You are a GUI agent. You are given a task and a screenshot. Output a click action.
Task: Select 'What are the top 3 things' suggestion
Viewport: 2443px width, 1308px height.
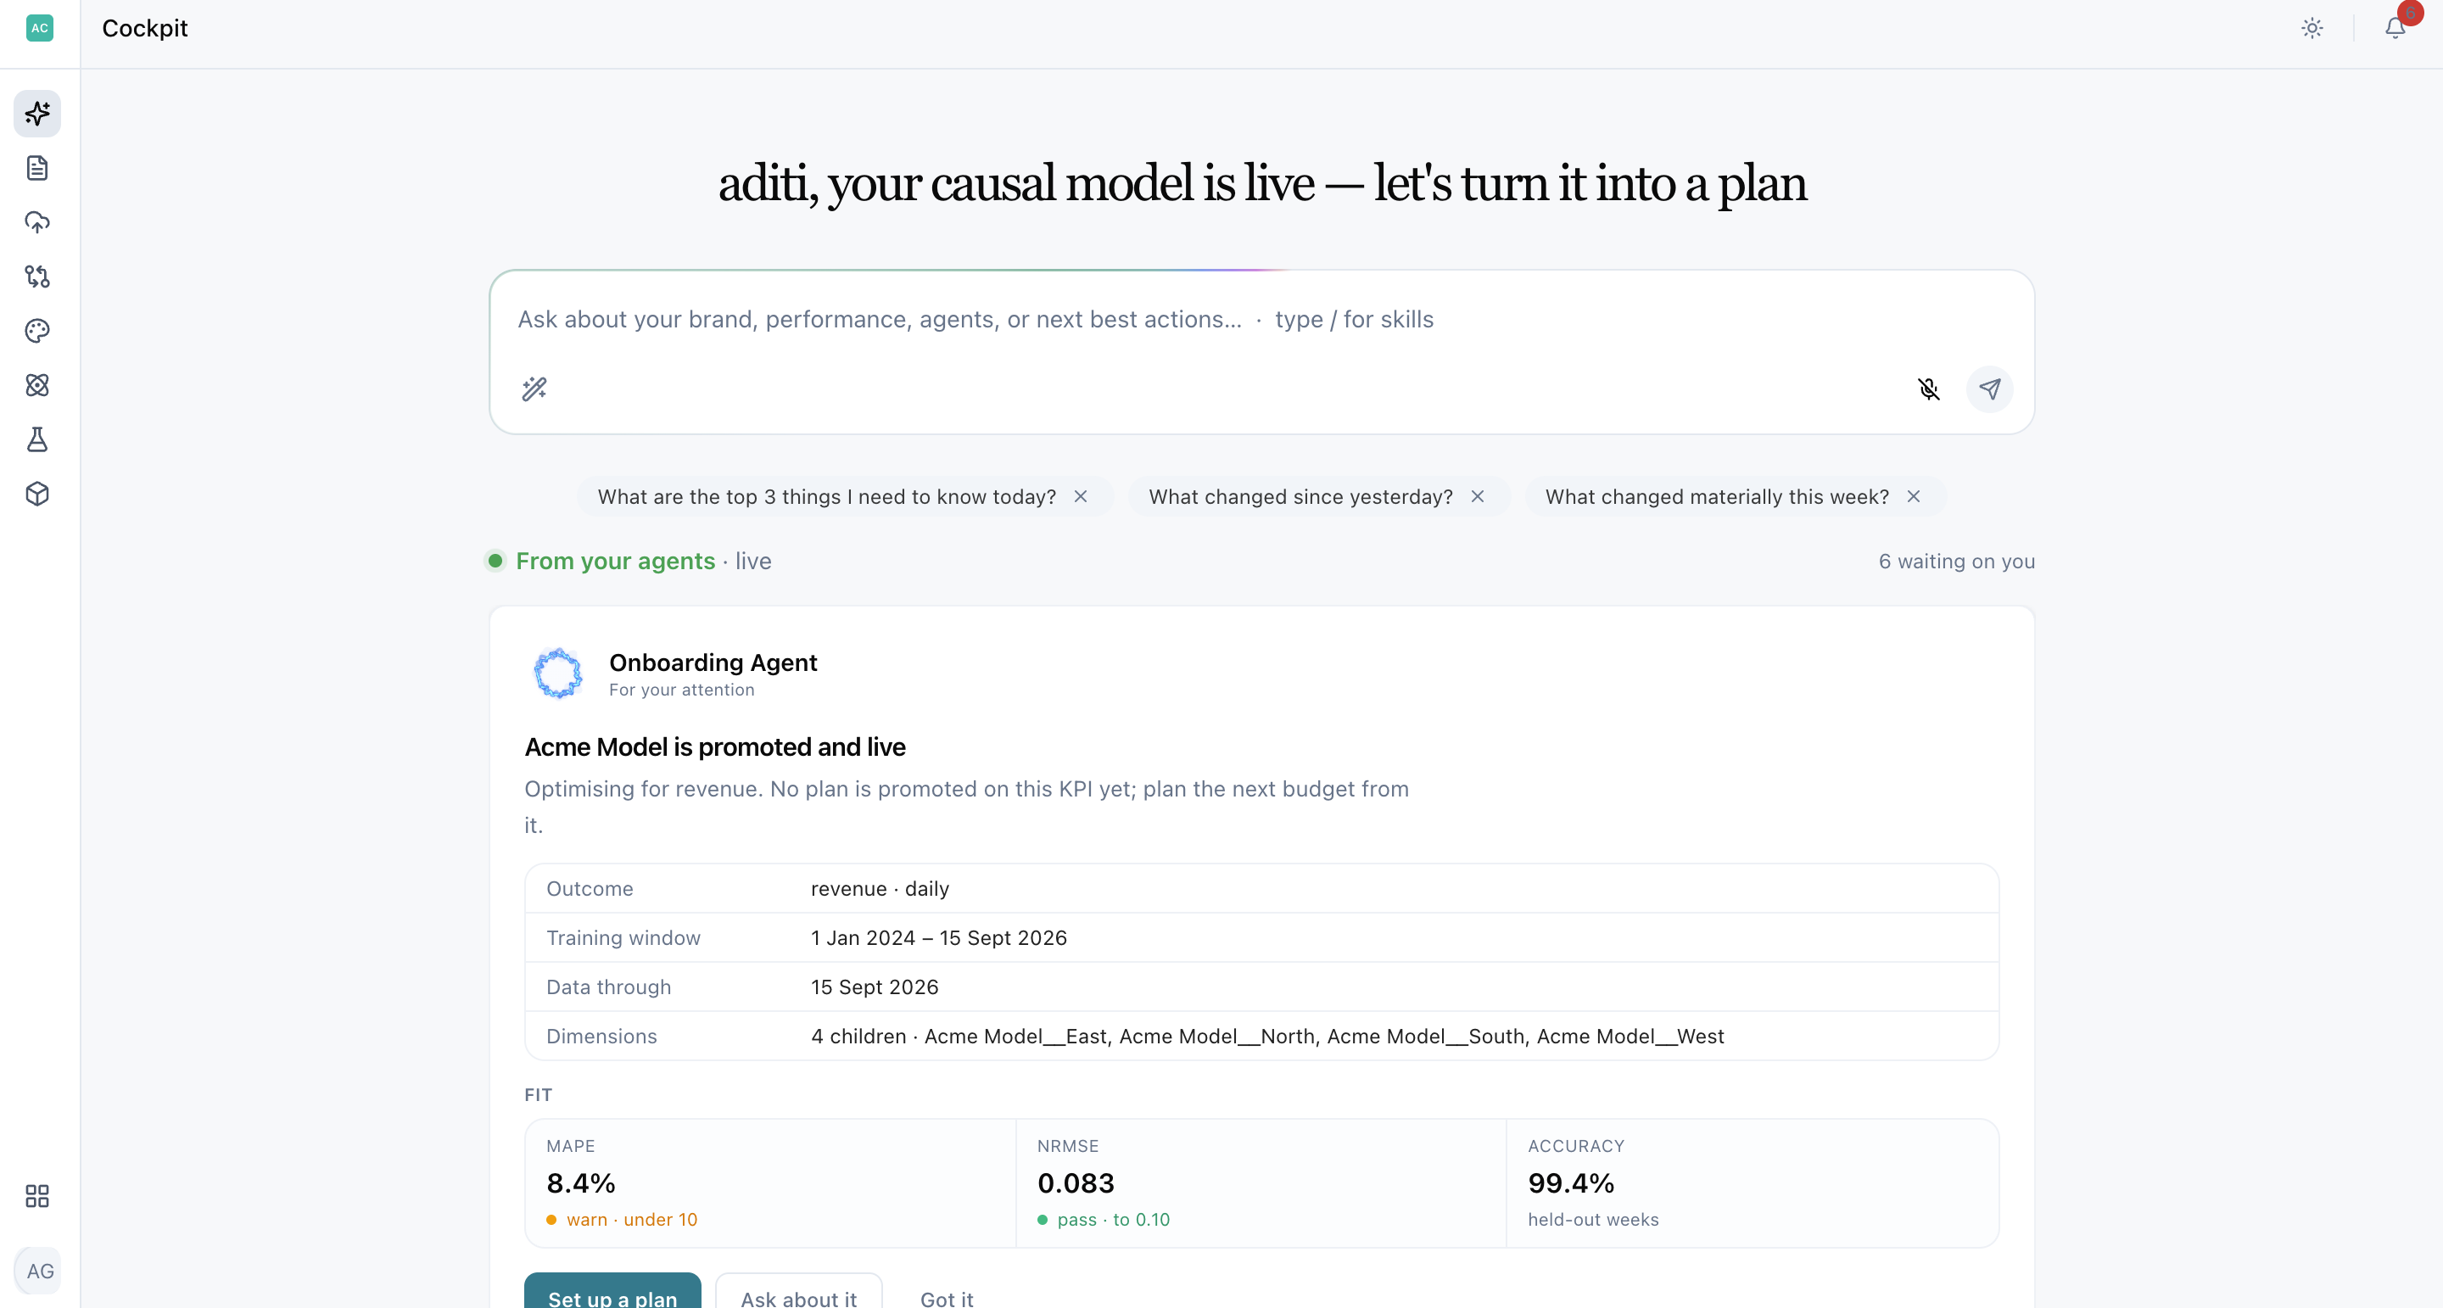pyautogui.click(x=826, y=497)
